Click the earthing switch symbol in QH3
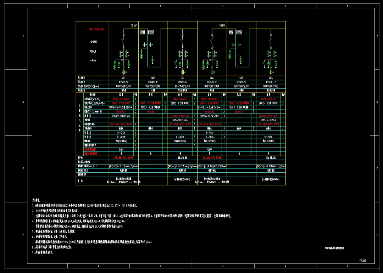Image resolution: width=383 pixels, height=273 pixels. pyautogui.click(x=176, y=63)
